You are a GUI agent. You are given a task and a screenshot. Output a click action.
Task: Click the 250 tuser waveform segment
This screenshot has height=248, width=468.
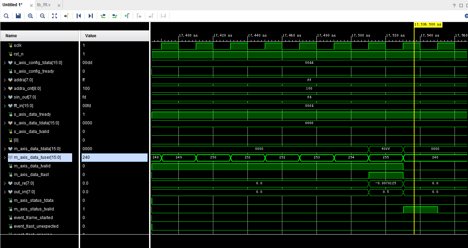tap(213, 157)
